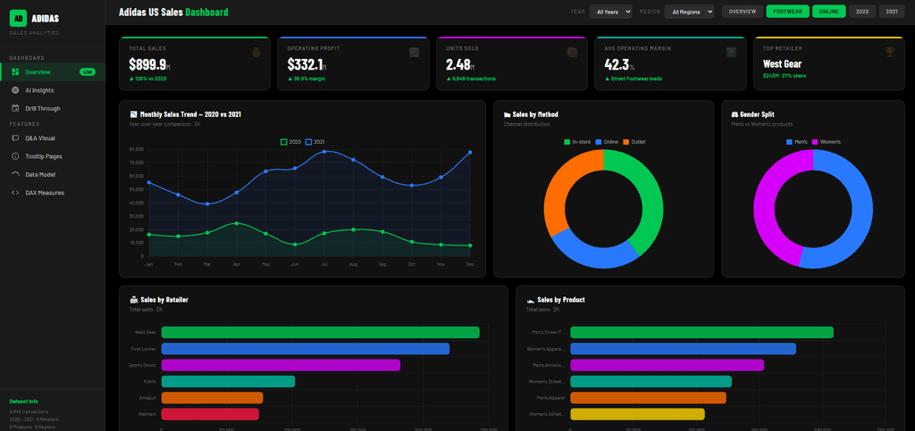
Task: Toggle the 2021 series in trend legend
Action: pyautogui.click(x=315, y=142)
